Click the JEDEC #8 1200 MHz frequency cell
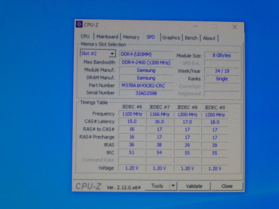Screen dimensions: 279x209 pyautogui.click(x=187, y=115)
